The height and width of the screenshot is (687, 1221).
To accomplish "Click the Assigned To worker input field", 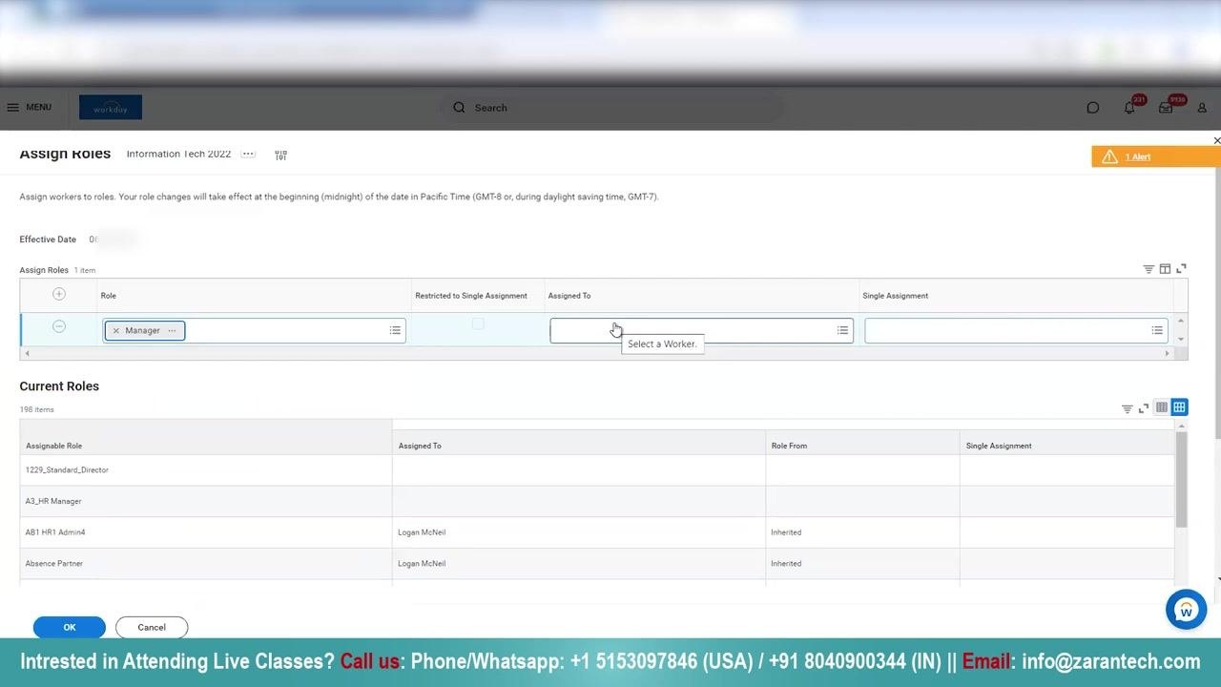I will pos(701,331).
